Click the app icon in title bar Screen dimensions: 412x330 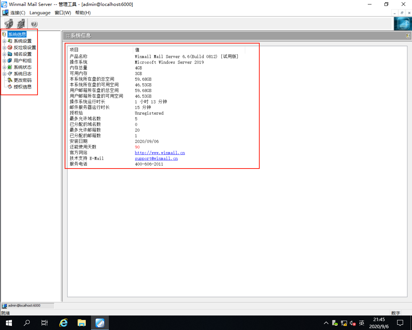tap(4, 4)
